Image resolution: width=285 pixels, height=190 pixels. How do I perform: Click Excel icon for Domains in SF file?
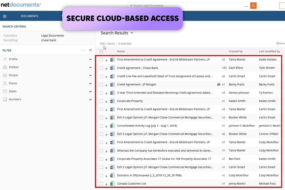coord(112,175)
